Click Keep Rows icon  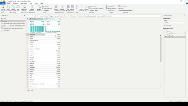point(68,7)
